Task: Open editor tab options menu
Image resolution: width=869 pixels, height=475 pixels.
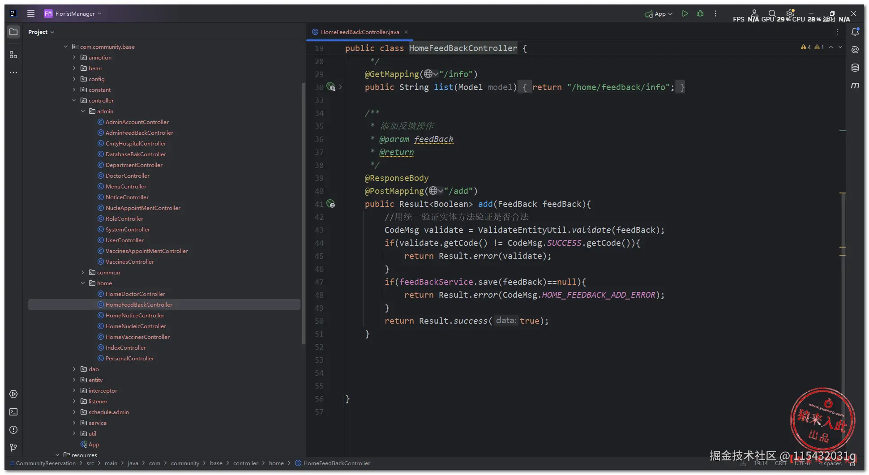Action: 837,32
